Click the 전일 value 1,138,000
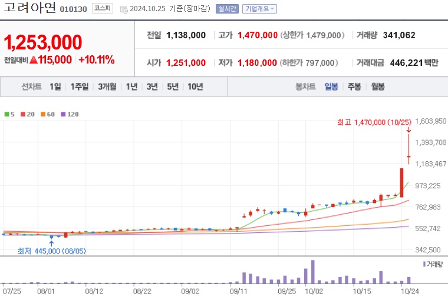Image resolution: width=448 pixels, height=300 pixels. point(186,35)
